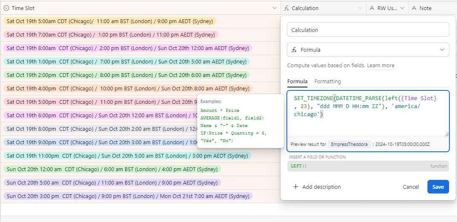Click the Time Slot field type icon
Image resolution: width=457 pixels, height=222 pixels.
(x=6, y=8)
